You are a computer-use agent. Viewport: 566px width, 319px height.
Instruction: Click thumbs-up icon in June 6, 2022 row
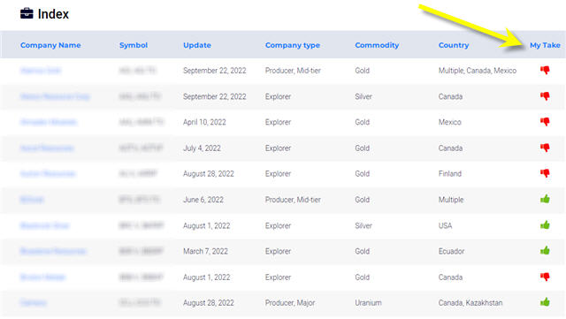click(x=545, y=199)
